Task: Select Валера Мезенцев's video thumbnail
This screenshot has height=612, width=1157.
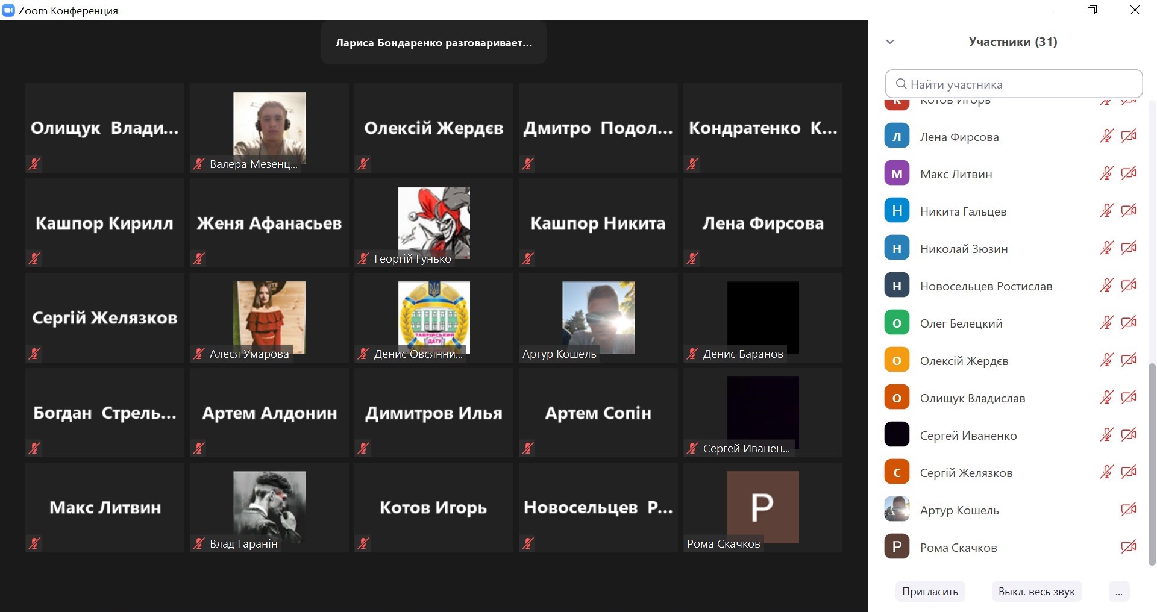Action: click(x=269, y=128)
